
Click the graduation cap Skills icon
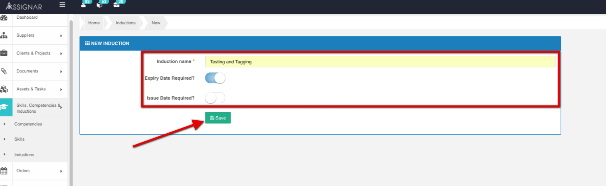pyautogui.click(x=4, y=107)
